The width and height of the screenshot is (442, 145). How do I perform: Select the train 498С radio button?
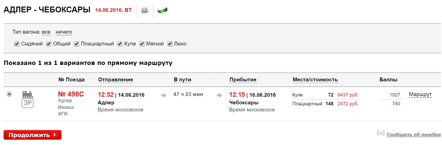(9, 94)
